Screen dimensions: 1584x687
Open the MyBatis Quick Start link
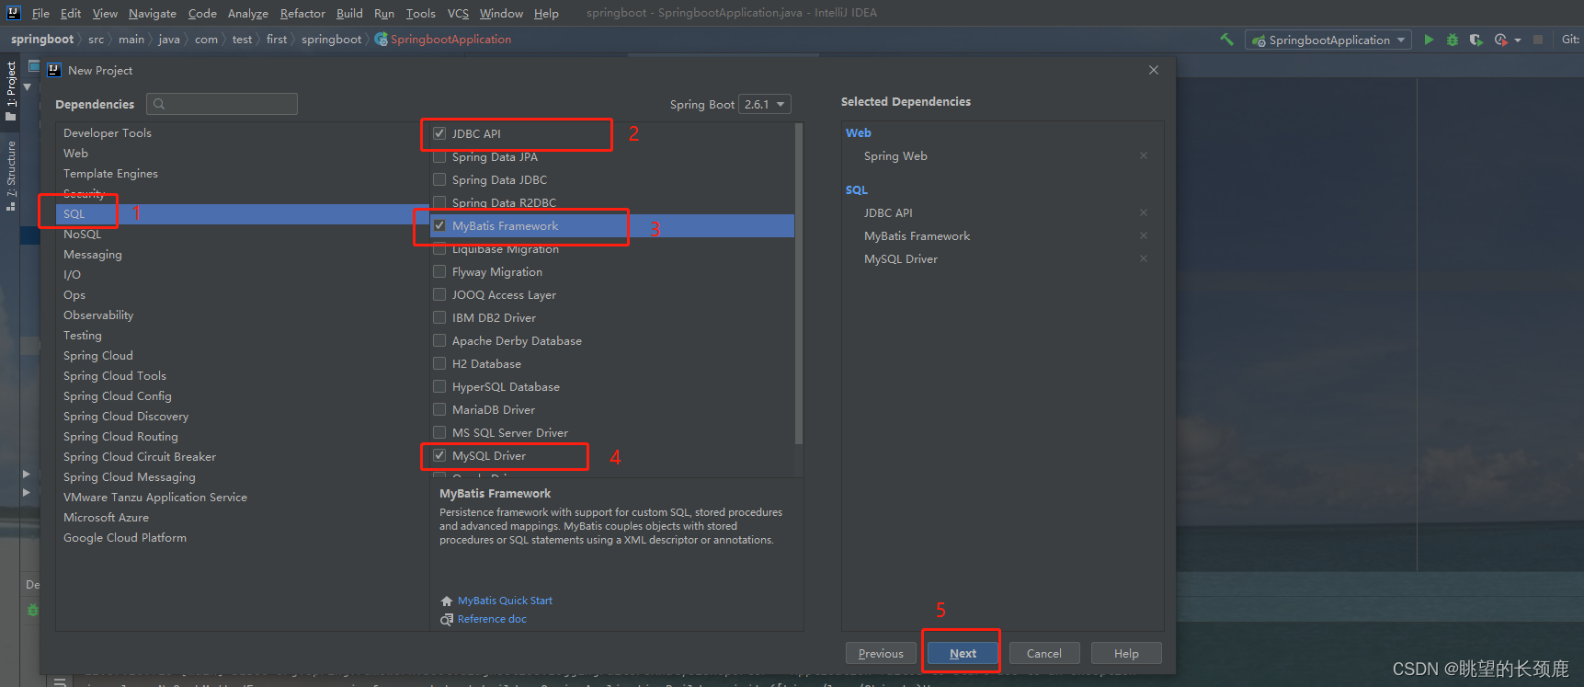(x=506, y=601)
